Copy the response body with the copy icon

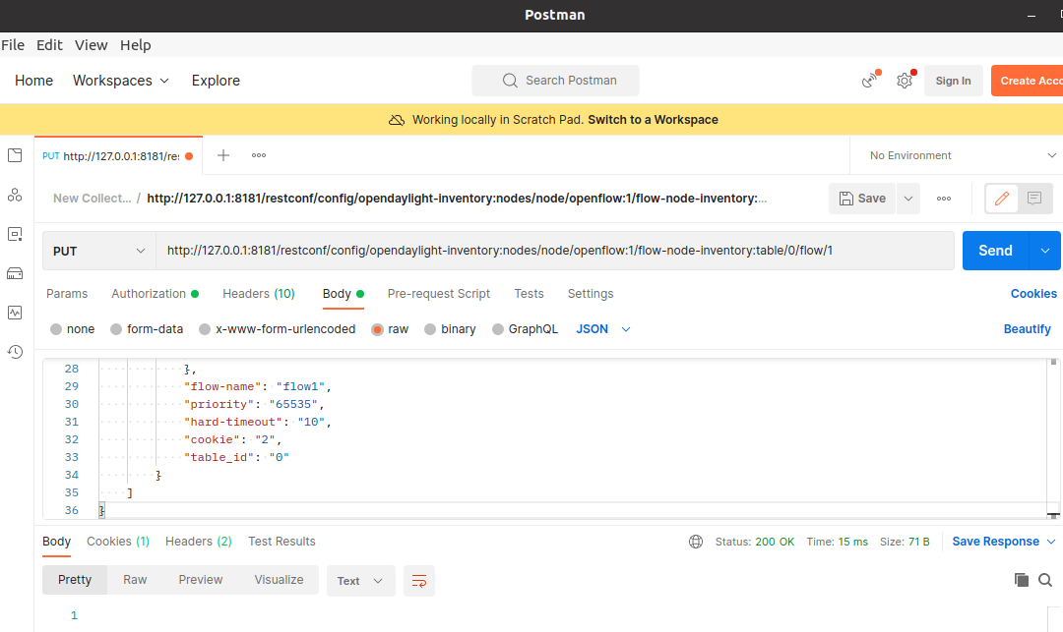1022,580
